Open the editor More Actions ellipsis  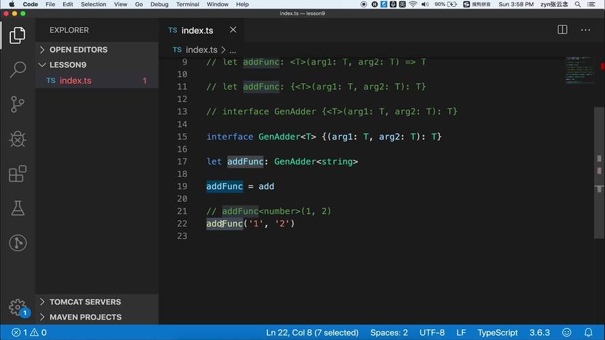click(x=585, y=30)
